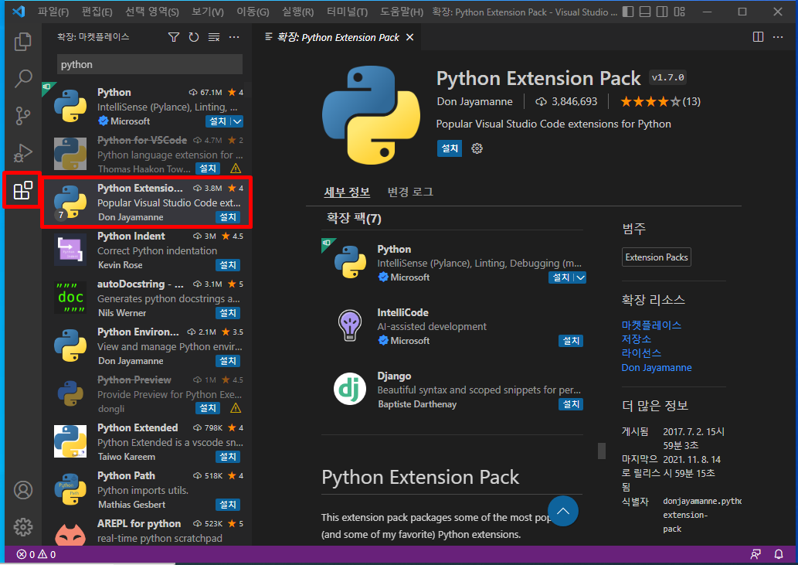Click the blue scroll-to-top arrow button
This screenshot has width=798, height=565.
pyautogui.click(x=563, y=511)
